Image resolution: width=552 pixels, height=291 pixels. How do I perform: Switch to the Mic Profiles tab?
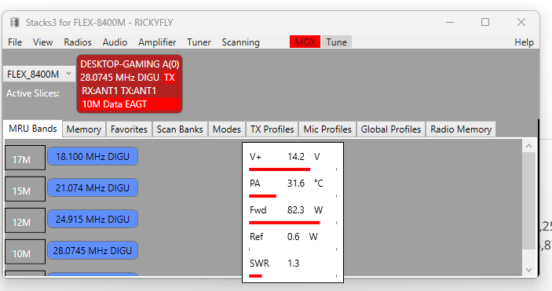click(x=327, y=129)
